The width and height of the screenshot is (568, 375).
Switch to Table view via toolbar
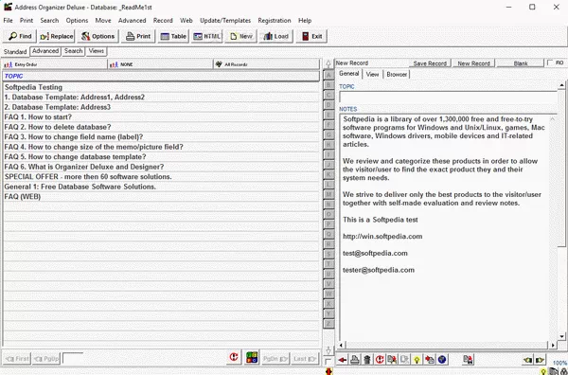[173, 36]
